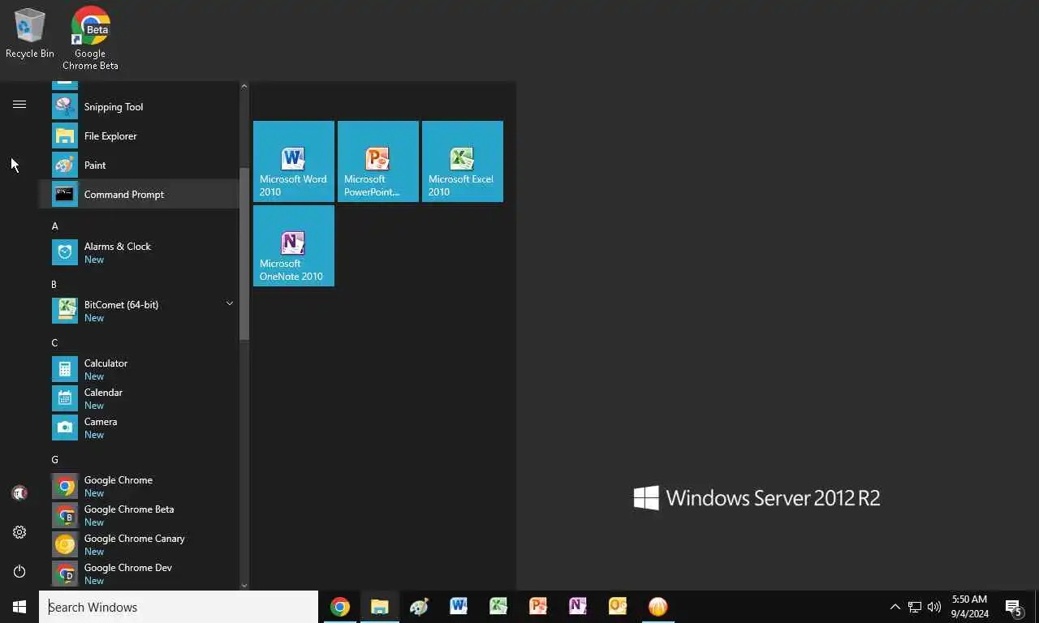The width and height of the screenshot is (1039, 623).
Task: Click the app list scroll-down arrow
Action: pyautogui.click(x=244, y=585)
